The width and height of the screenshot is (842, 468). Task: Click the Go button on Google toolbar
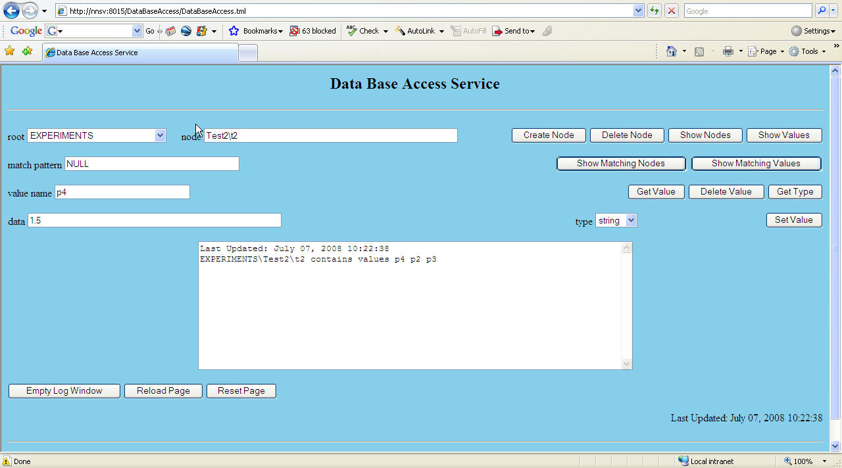click(x=150, y=31)
